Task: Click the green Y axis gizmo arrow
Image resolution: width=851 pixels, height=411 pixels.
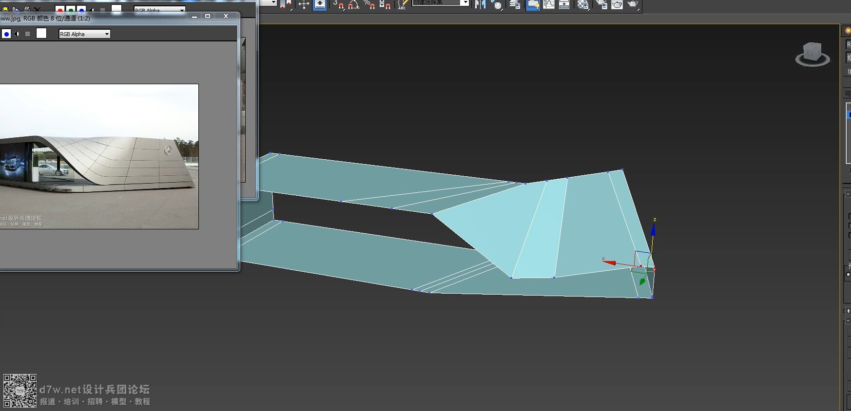Action: 642,281
